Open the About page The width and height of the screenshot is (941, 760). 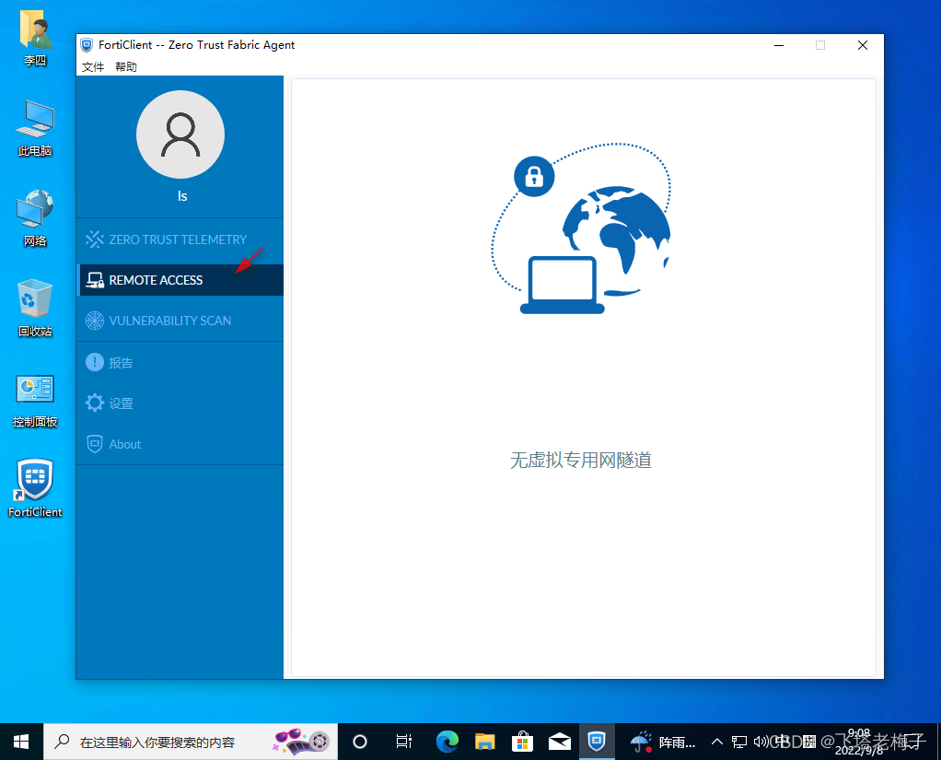(x=180, y=444)
